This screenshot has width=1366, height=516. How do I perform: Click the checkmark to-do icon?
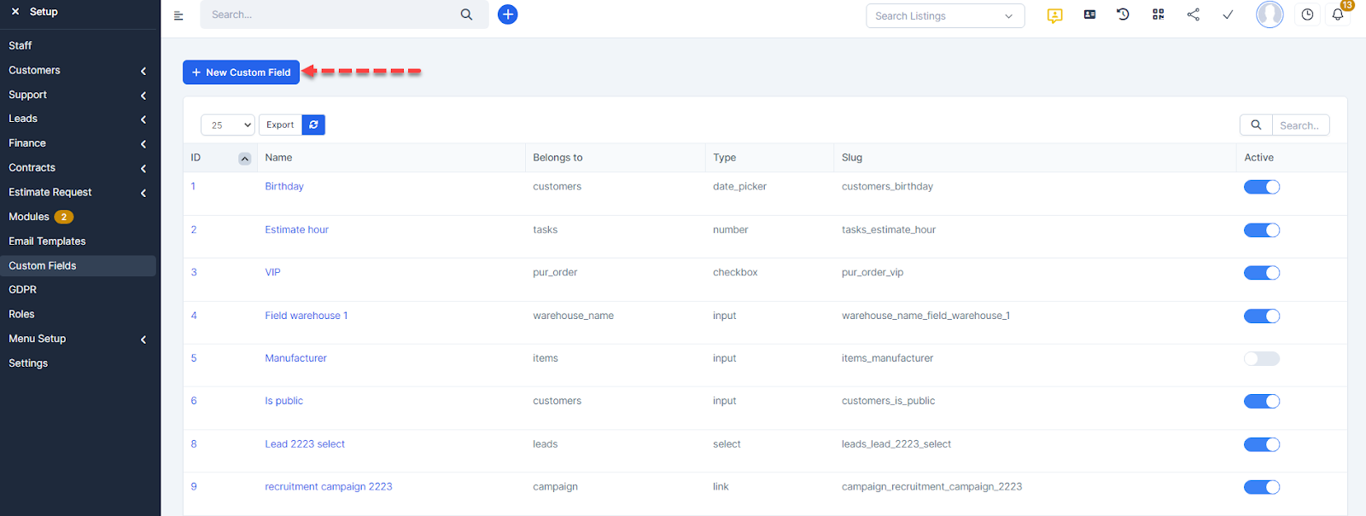point(1227,14)
